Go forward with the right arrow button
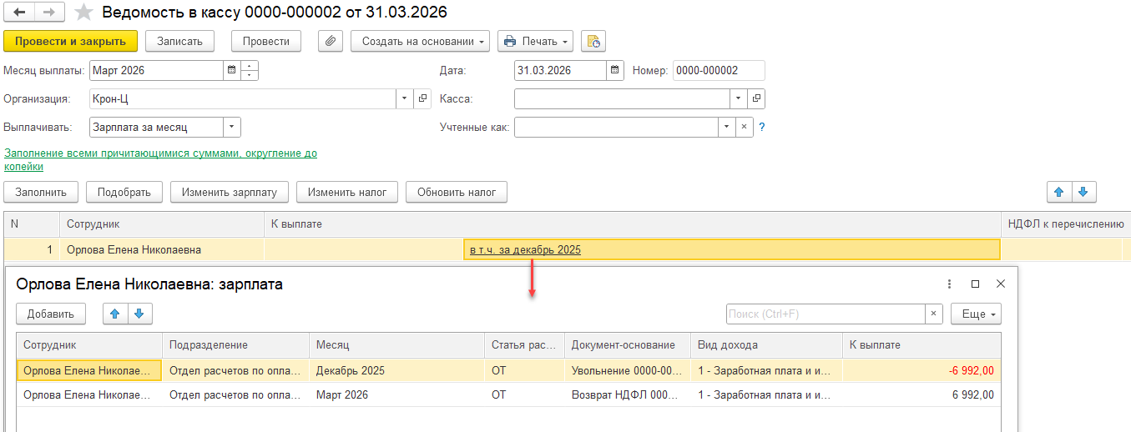The width and height of the screenshot is (1131, 432). tap(49, 13)
